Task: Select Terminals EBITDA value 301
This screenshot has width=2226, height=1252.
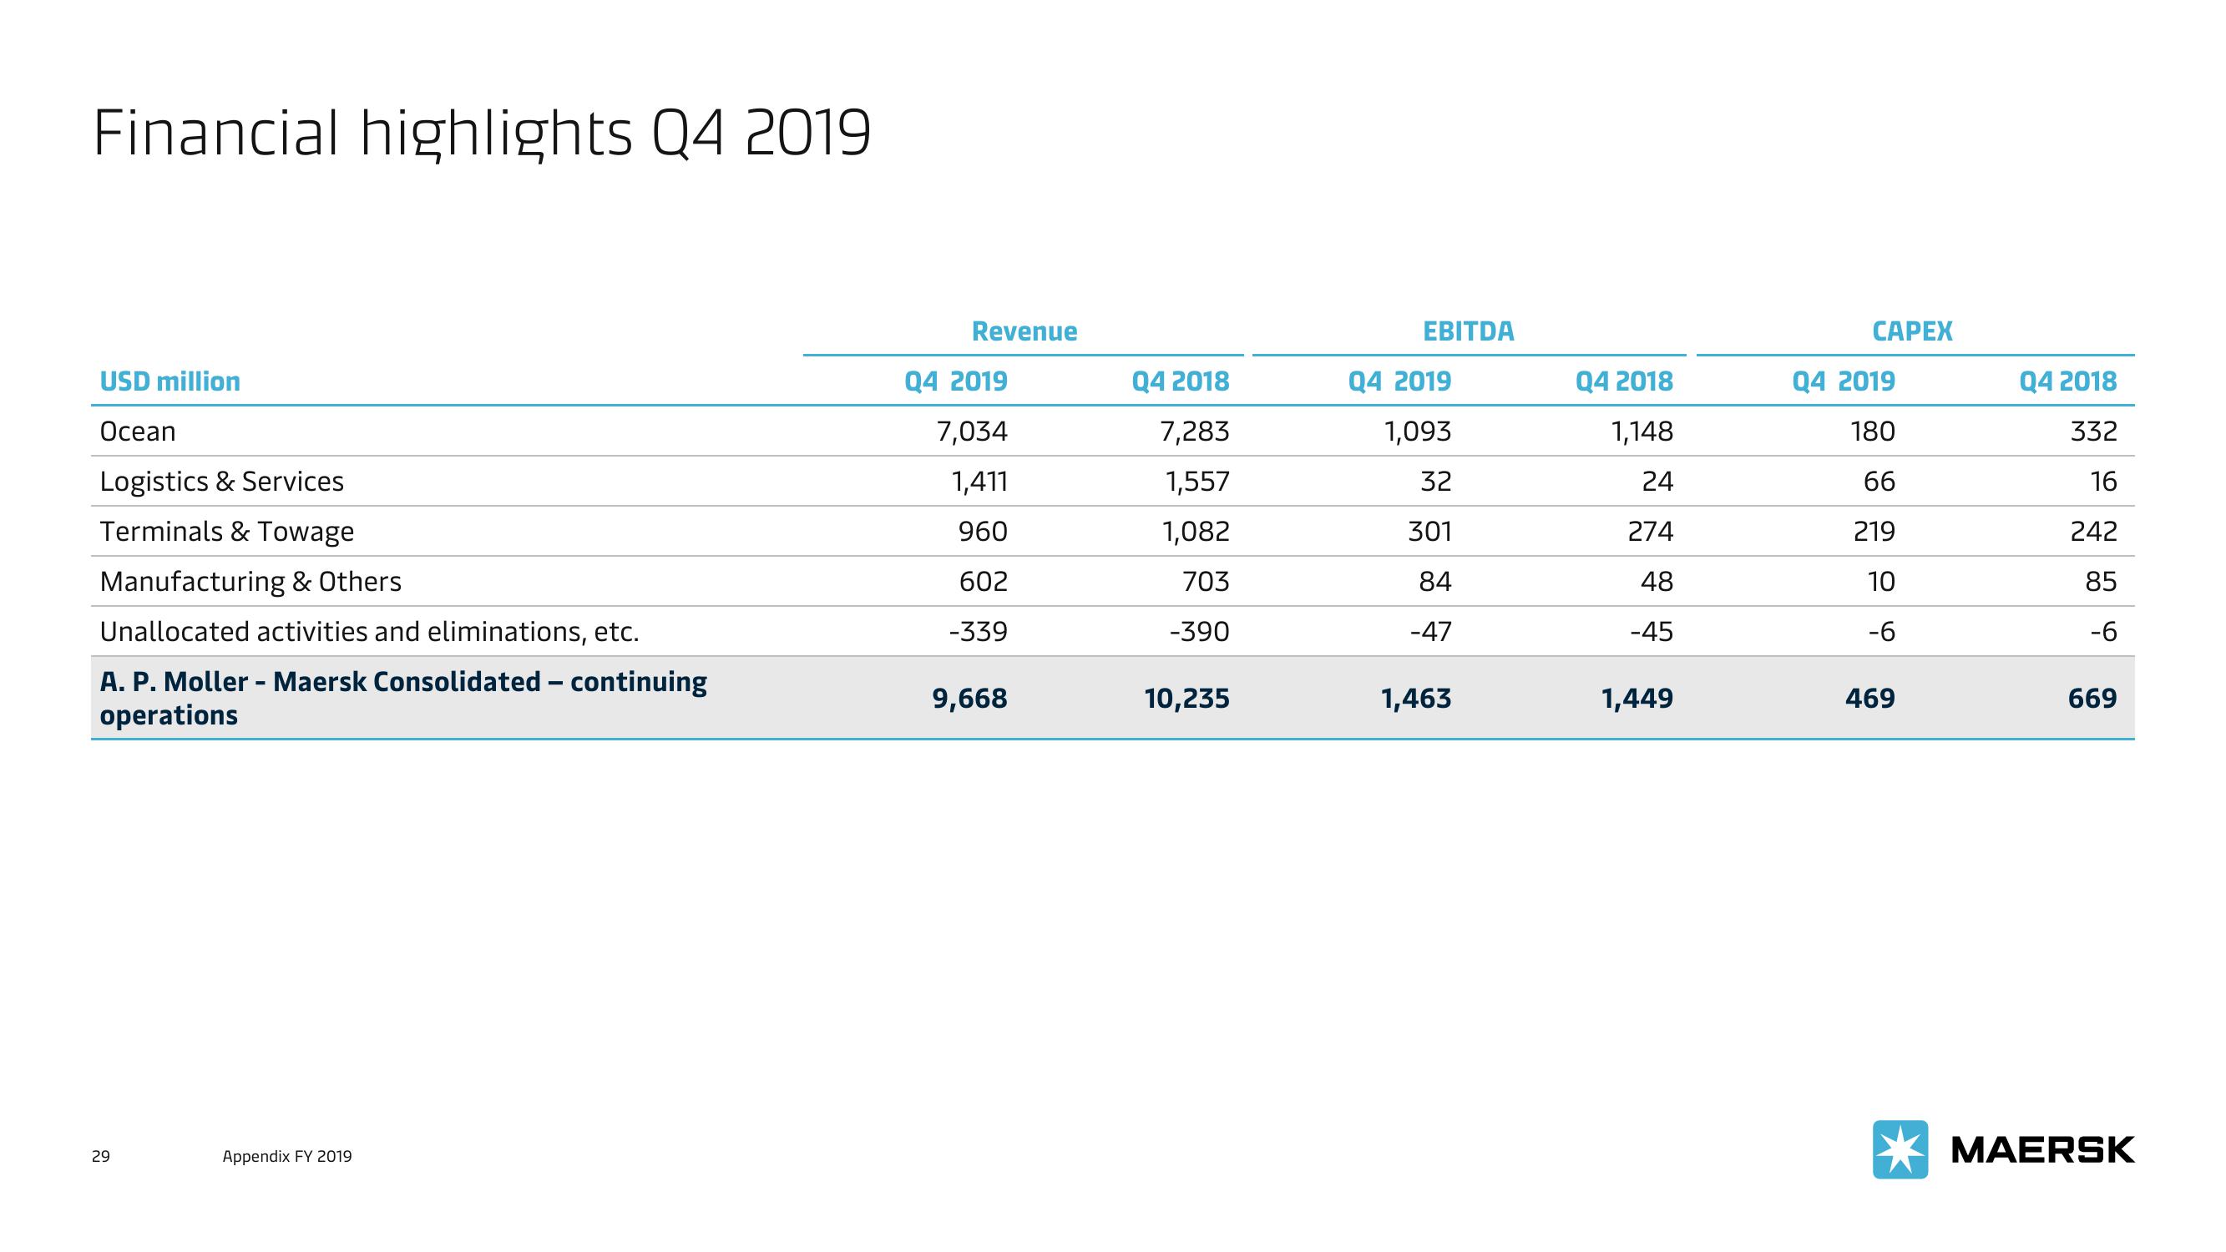Action: (x=1430, y=532)
